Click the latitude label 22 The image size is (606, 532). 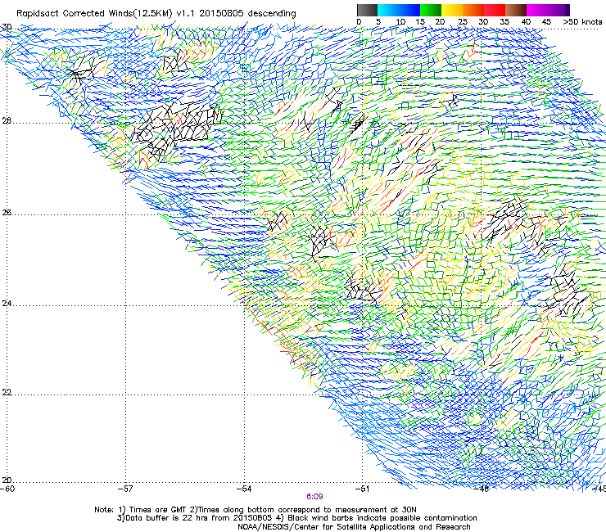pos(7,392)
